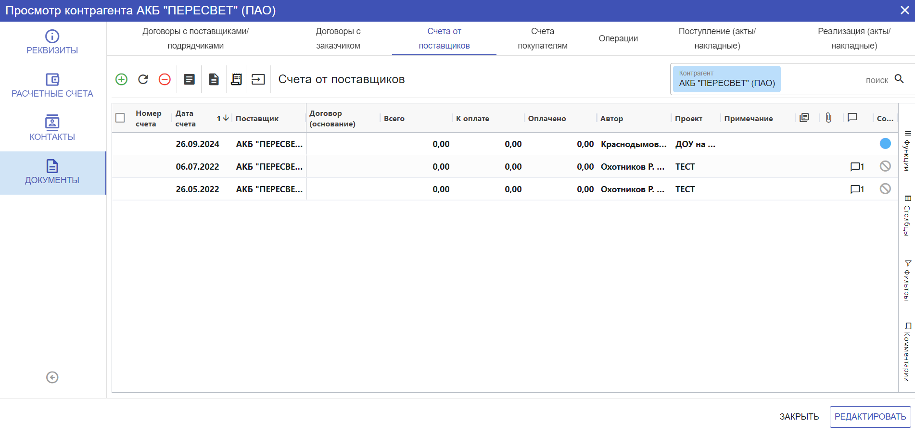The width and height of the screenshot is (915, 435).
Task: Switch to Договоры с поставщиками/подрядчиками tab
Action: click(x=195, y=38)
